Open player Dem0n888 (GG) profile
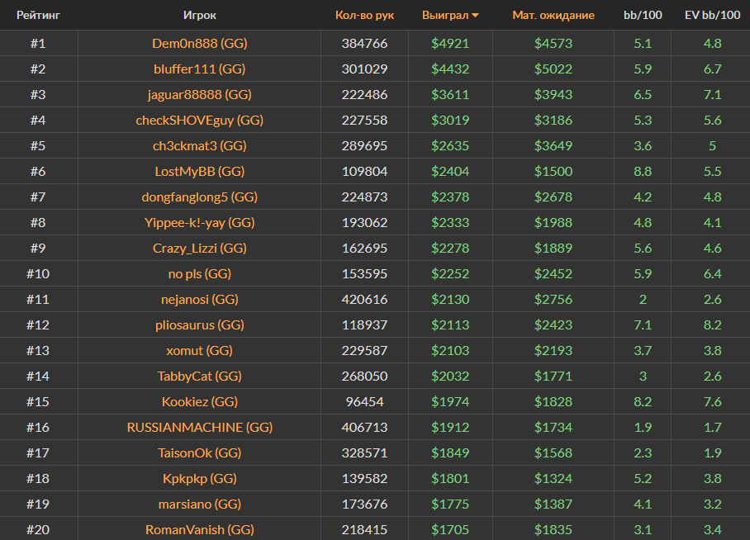 (199, 43)
